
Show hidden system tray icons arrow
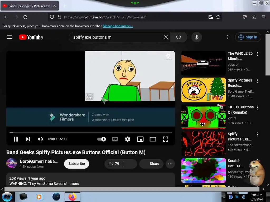click(224, 197)
